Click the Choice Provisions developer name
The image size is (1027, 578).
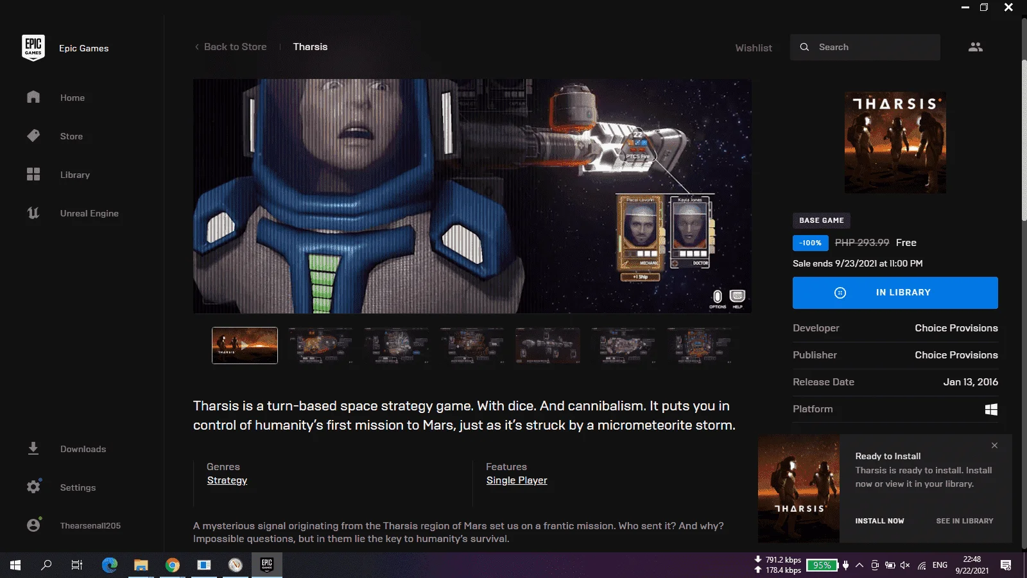click(x=956, y=328)
